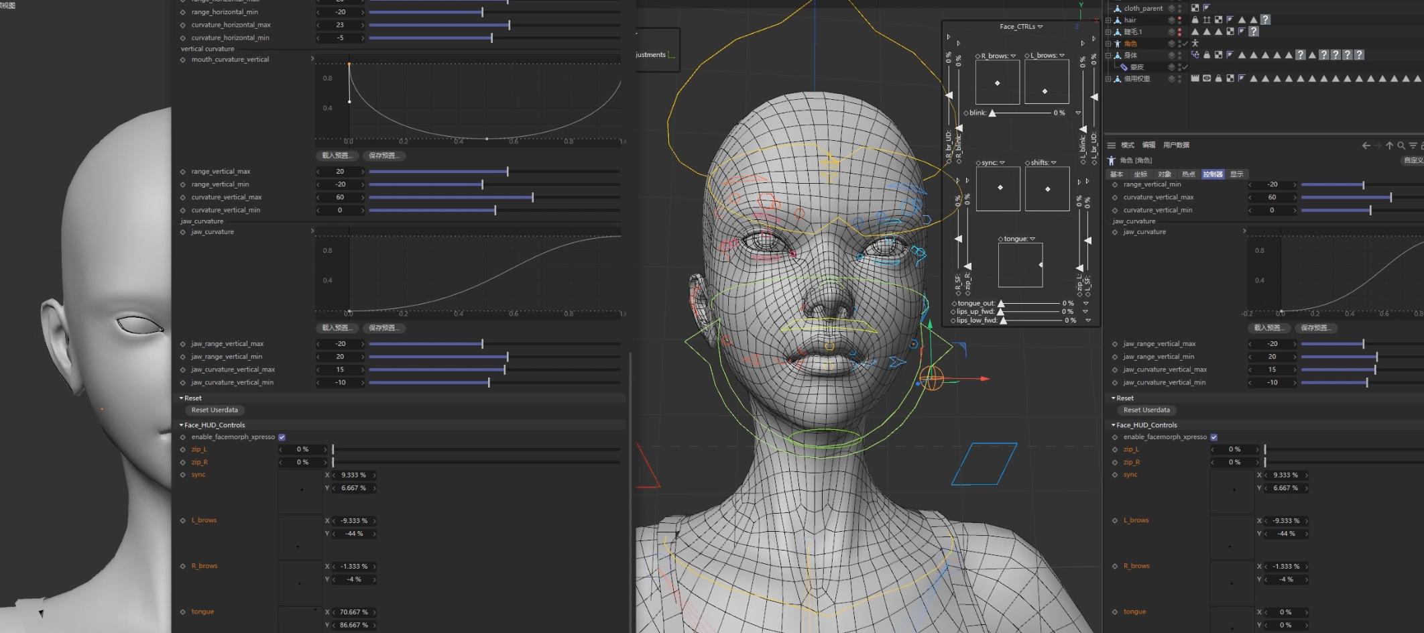1424x633 pixels.
Task: Open the Face_CTRLs dropdown arrow in HUD
Action: (1040, 27)
